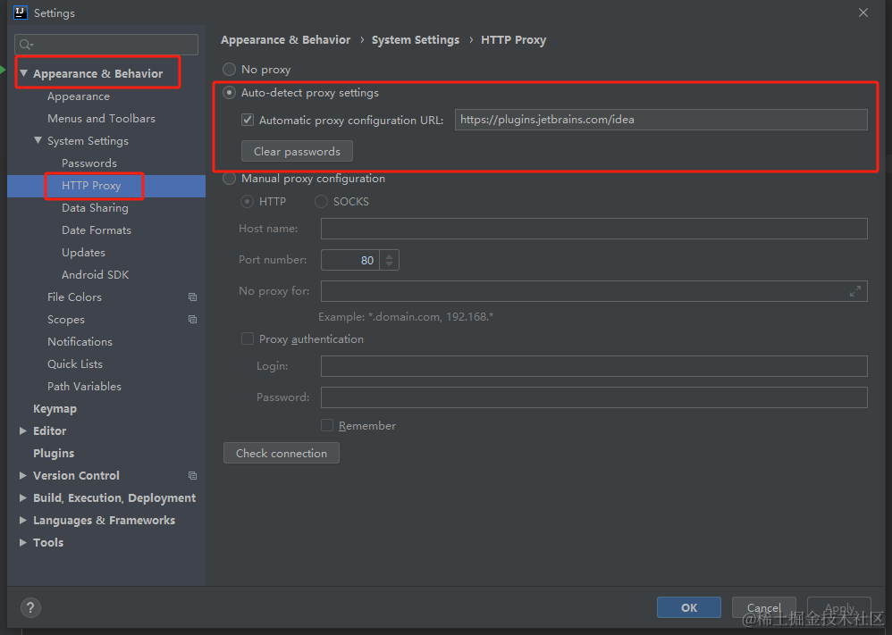Viewport: 892px width, 635px height.
Task: Select Manual proxy configuration radio button
Action: pos(230,179)
